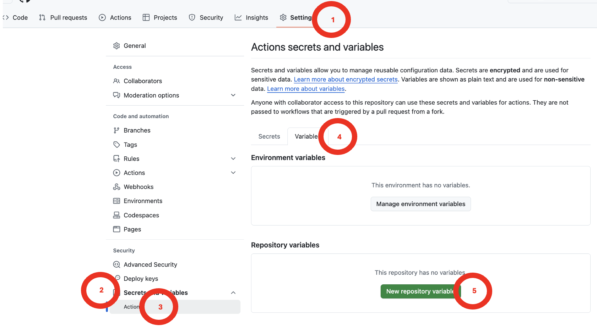Switch to the Secrets tab
The width and height of the screenshot is (597, 329).
(x=269, y=136)
